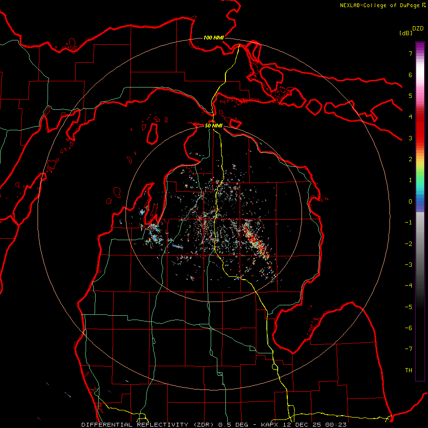The height and width of the screenshot is (428, 428).
Task: Select the 5 value on the legend
Action: pyautogui.click(x=410, y=96)
